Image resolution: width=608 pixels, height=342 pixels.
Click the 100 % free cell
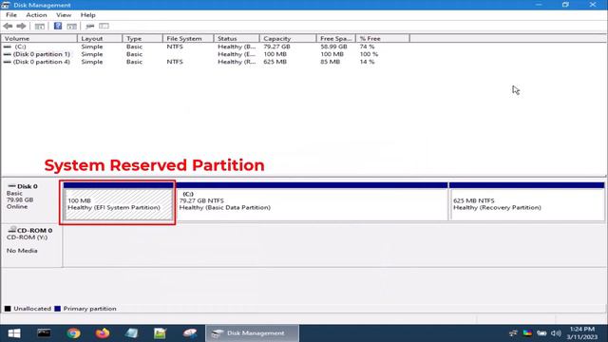[x=369, y=54]
